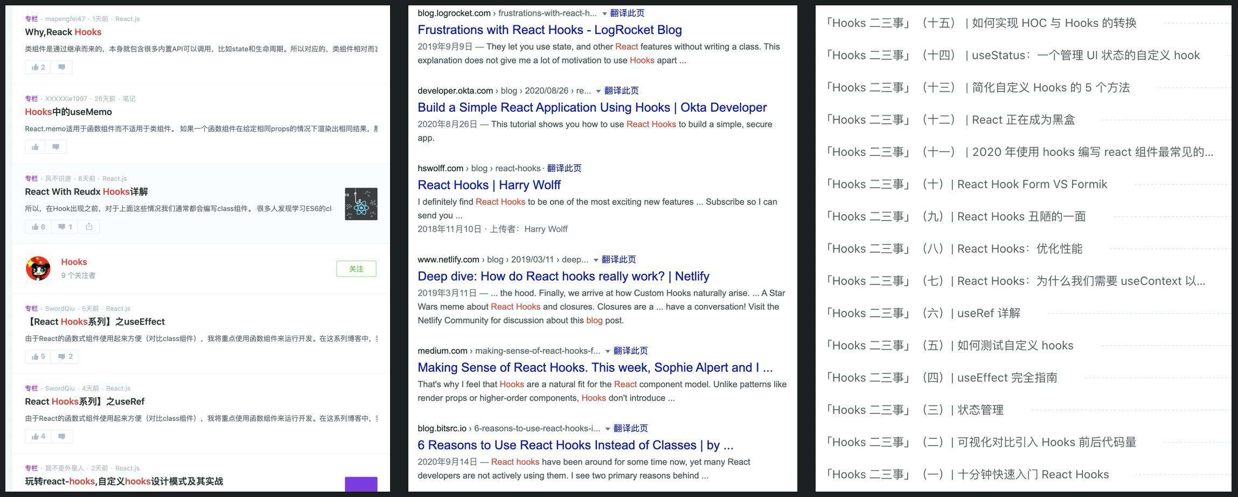Open '玩转react-hooks,自定义hooks设计模式' article
This screenshot has height=497, width=1238.
[124, 481]
